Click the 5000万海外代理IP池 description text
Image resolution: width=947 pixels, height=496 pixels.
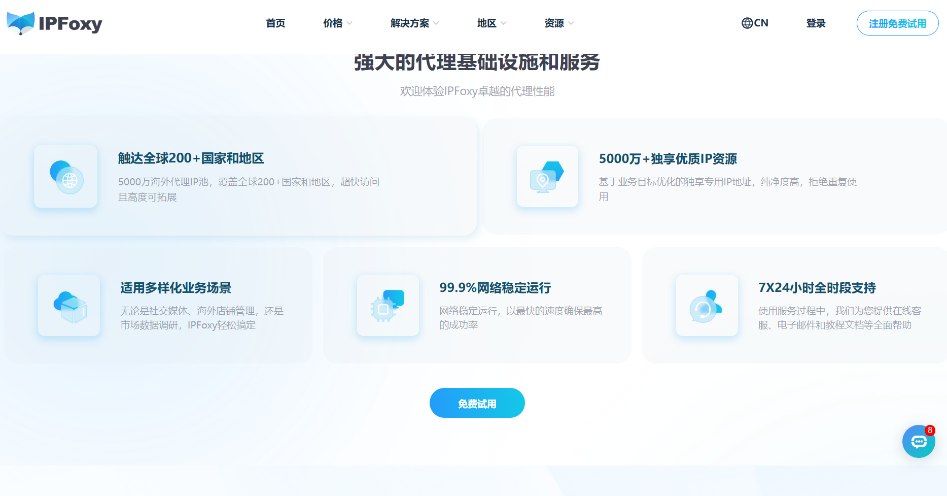(x=249, y=189)
